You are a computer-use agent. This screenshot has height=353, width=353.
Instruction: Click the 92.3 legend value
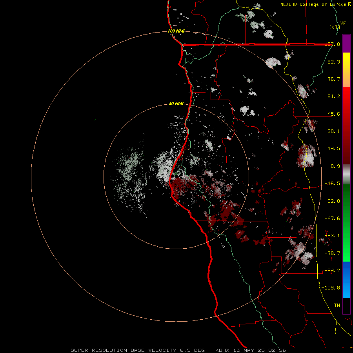334,62
